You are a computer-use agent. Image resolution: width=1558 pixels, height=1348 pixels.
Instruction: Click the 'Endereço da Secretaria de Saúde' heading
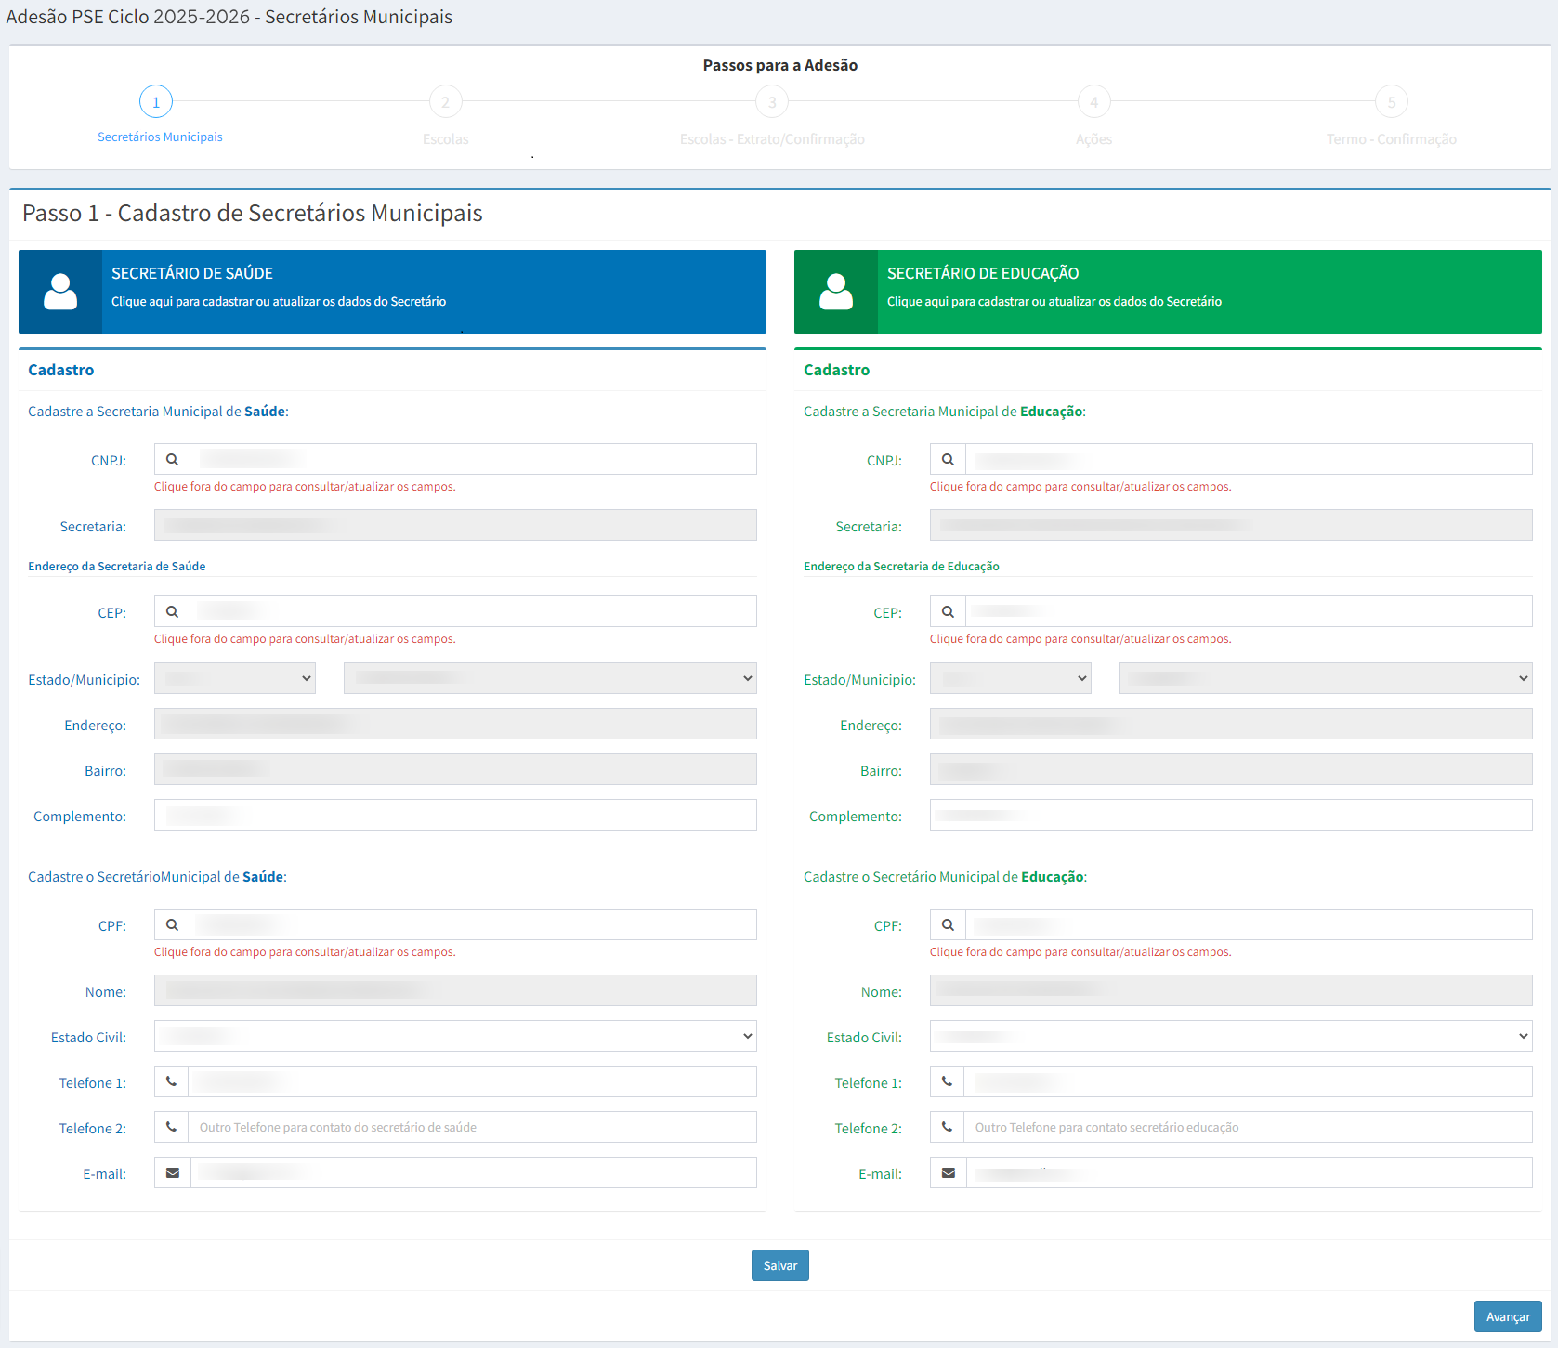117,566
